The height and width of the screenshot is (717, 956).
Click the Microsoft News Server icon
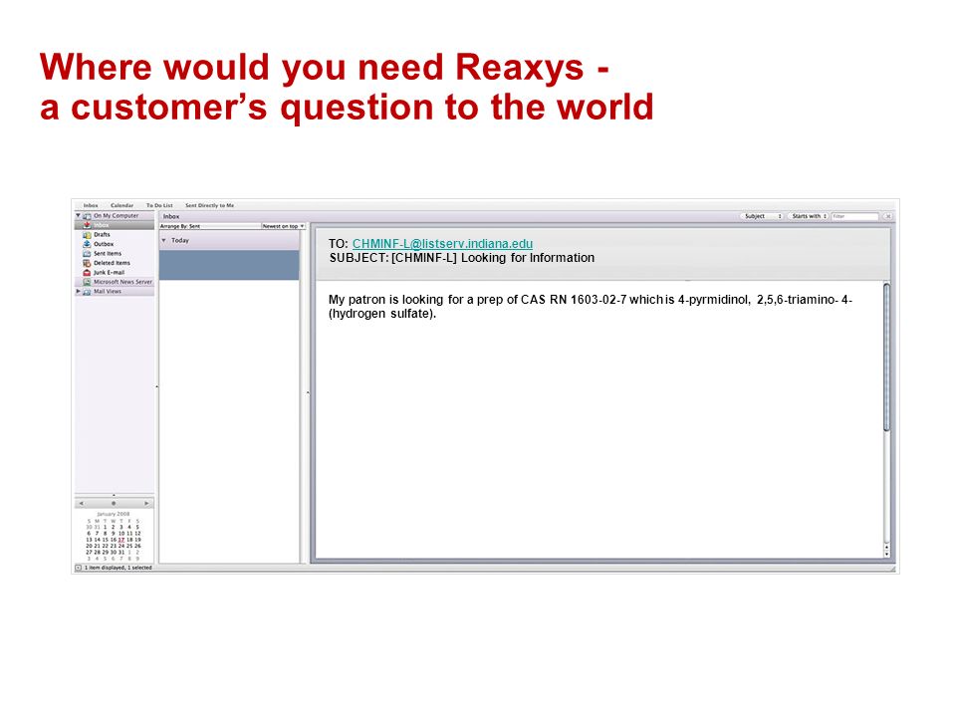pyautogui.click(x=87, y=282)
